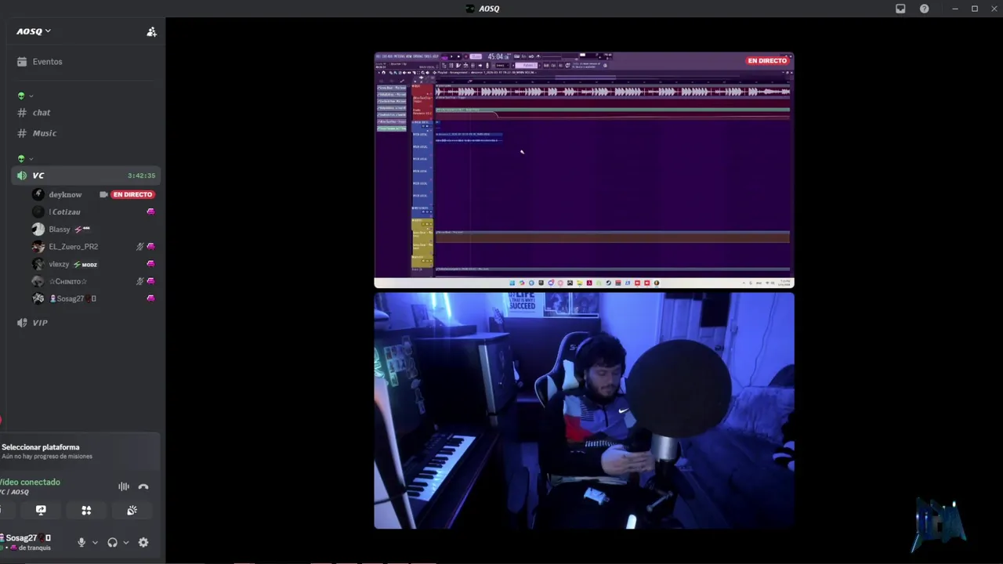The width and height of the screenshot is (1003, 564).
Task: Mute your microphone
Action: tap(81, 542)
